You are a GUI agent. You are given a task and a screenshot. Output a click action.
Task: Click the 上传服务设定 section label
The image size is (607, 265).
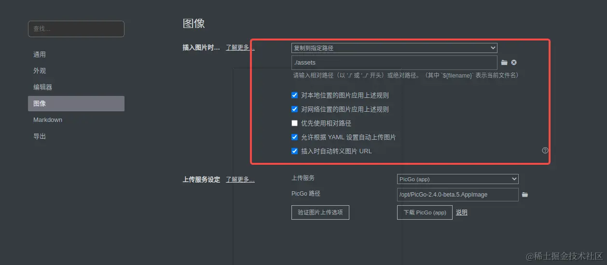click(201, 179)
